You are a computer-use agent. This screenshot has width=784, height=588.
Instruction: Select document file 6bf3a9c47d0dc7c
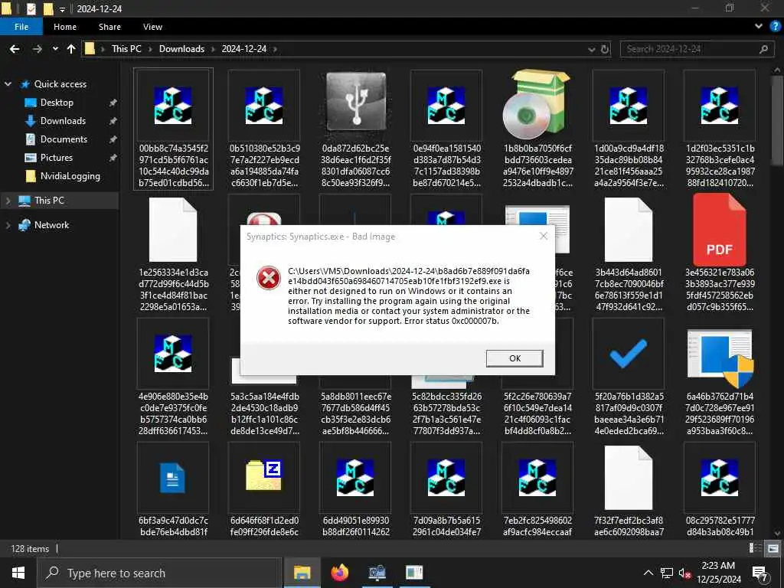coord(173,490)
